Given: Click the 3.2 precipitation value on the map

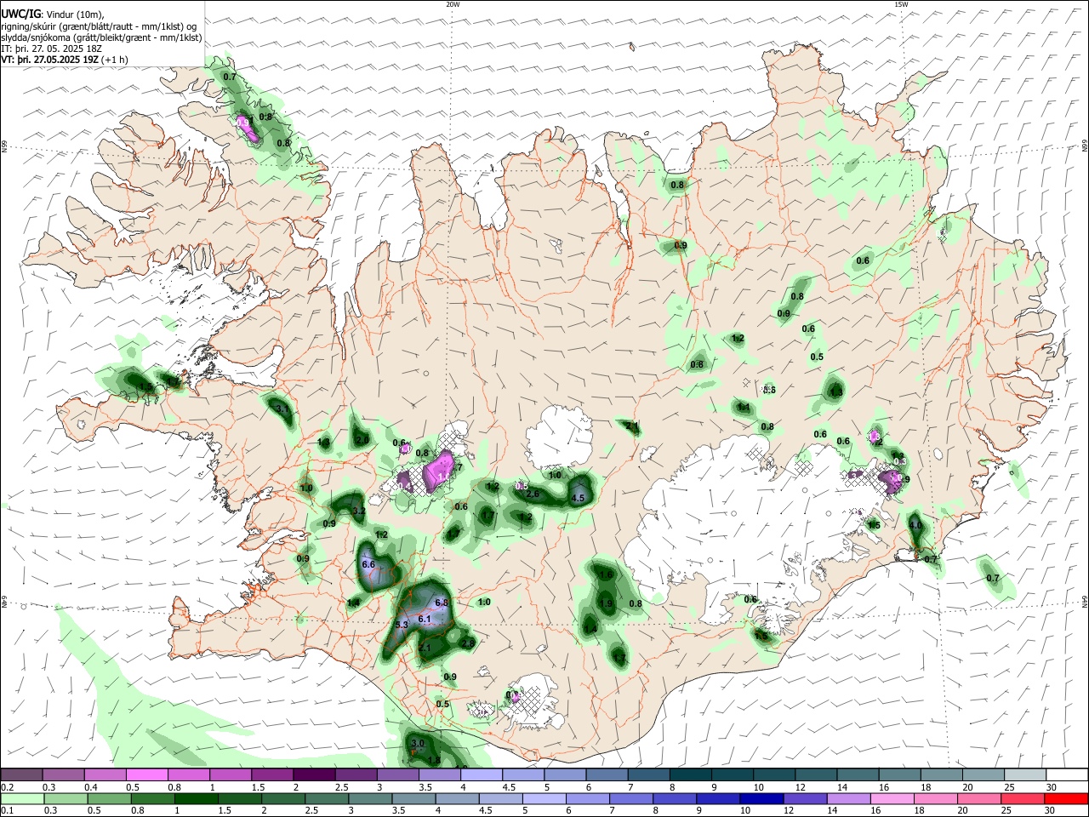Looking at the screenshot, I should pyautogui.click(x=359, y=511).
